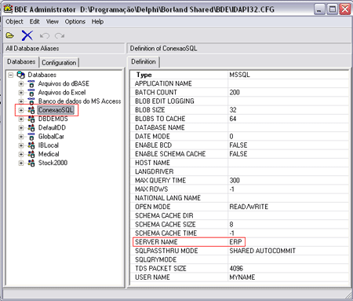Image resolution: width=353 pixels, height=301 pixels.
Task: Select the Medical alias label
Action: pos(49,154)
